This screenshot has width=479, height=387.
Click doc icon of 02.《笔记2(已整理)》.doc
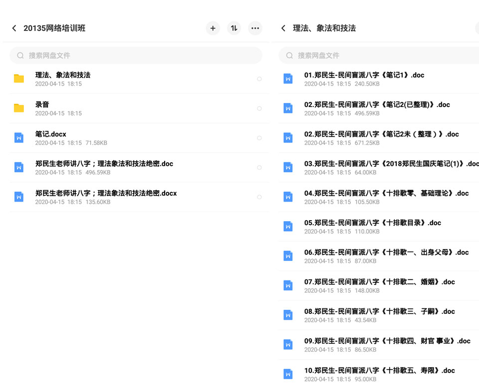pyautogui.click(x=288, y=108)
